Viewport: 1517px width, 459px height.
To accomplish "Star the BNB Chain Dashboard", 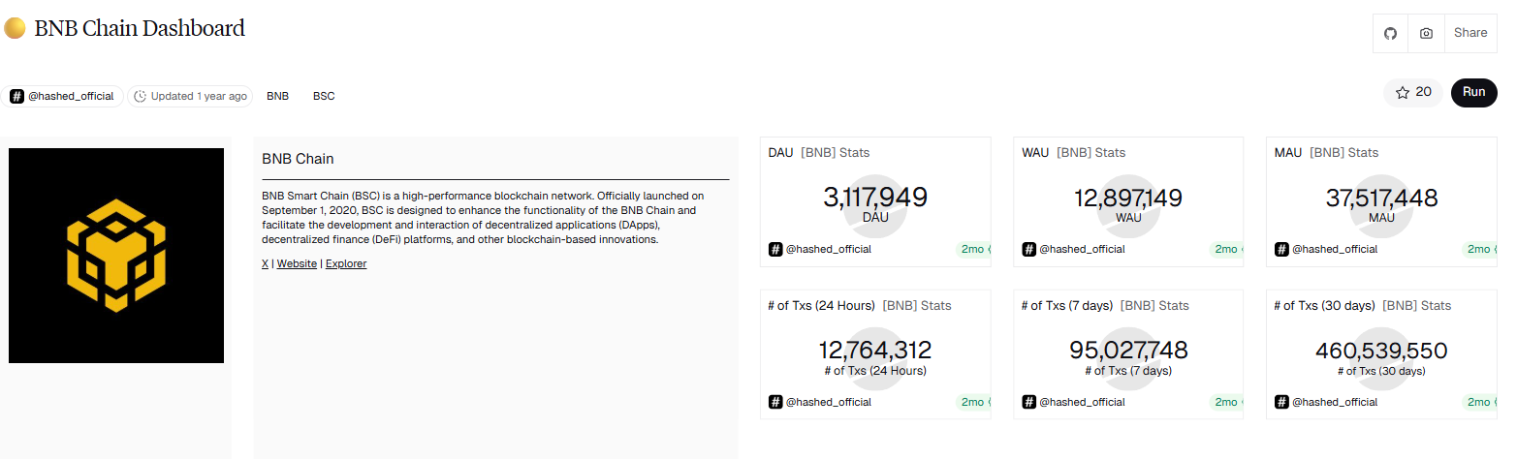I will click(x=1412, y=92).
